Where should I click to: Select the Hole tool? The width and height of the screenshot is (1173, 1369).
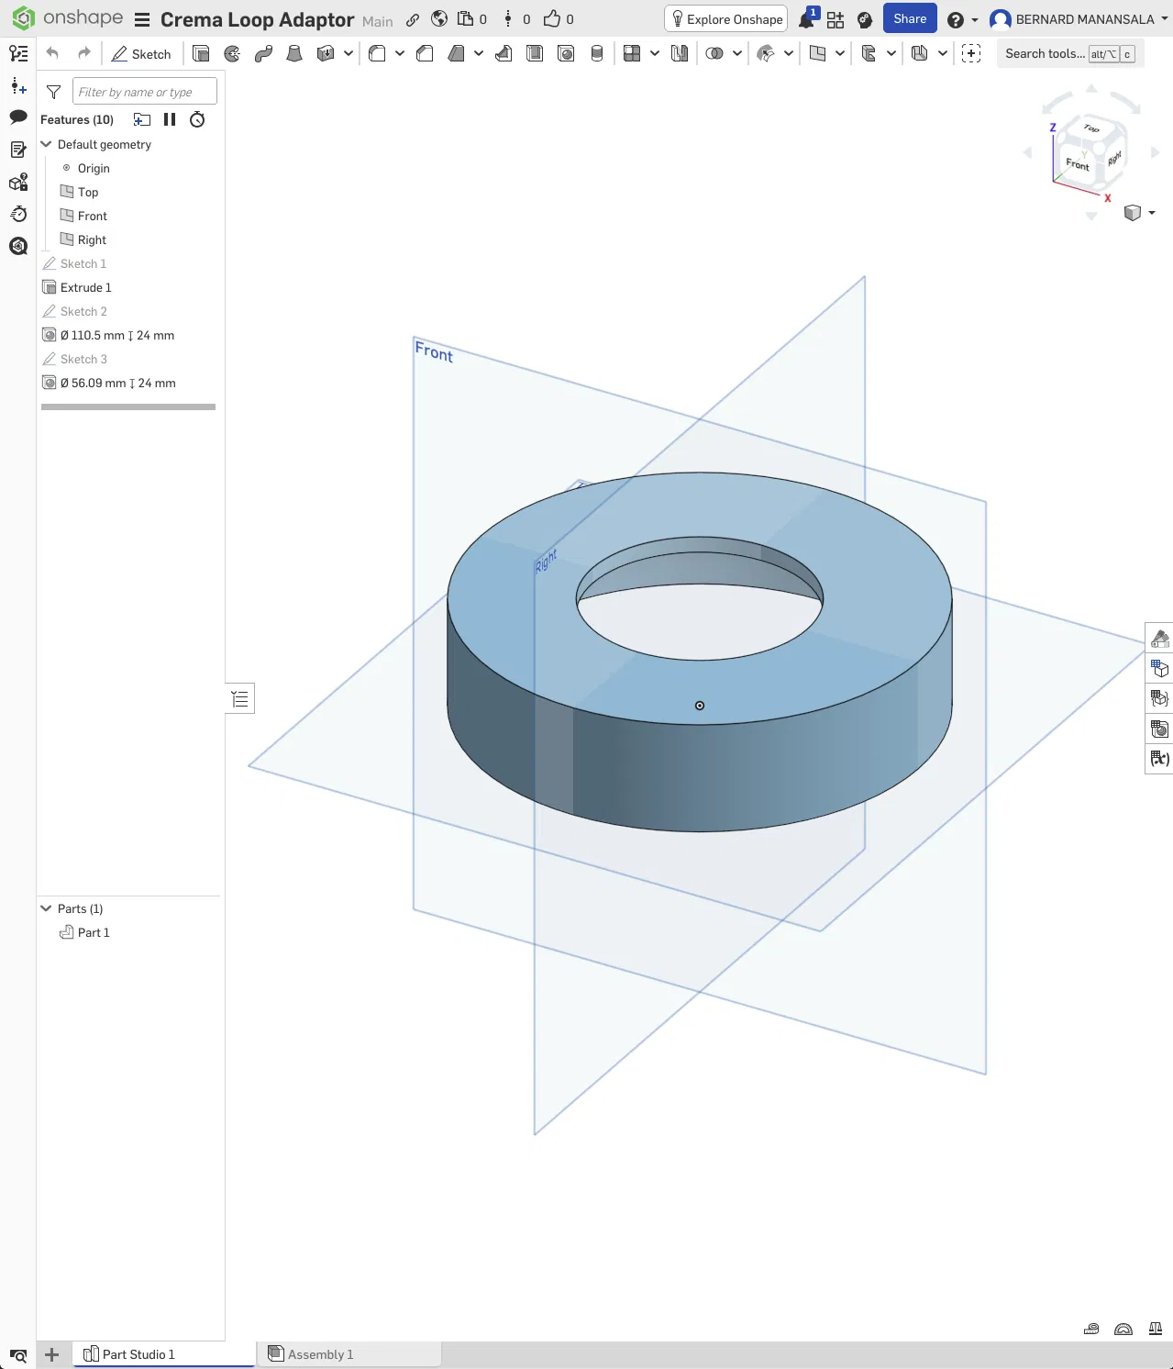(x=566, y=54)
